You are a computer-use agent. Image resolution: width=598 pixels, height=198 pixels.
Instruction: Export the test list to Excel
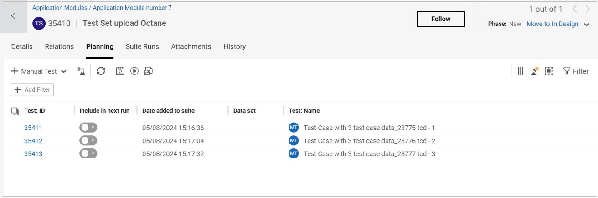pos(148,71)
